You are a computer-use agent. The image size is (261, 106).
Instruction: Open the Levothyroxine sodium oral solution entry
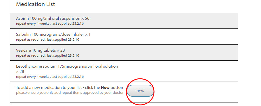[x=124, y=71]
